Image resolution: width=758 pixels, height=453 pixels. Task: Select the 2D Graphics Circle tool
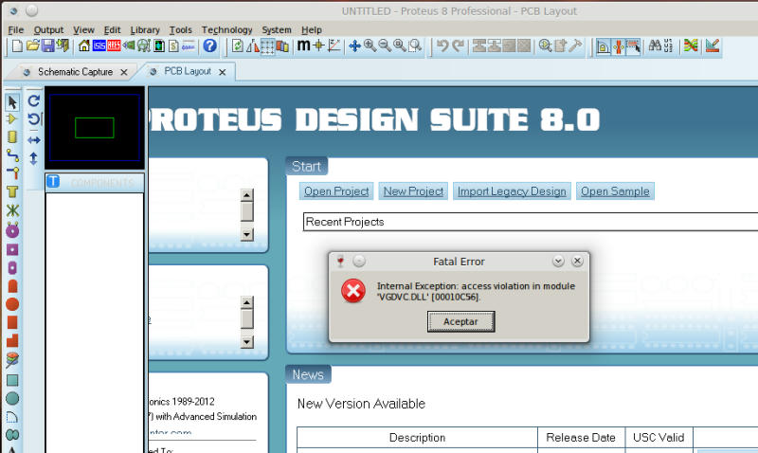[12, 398]
